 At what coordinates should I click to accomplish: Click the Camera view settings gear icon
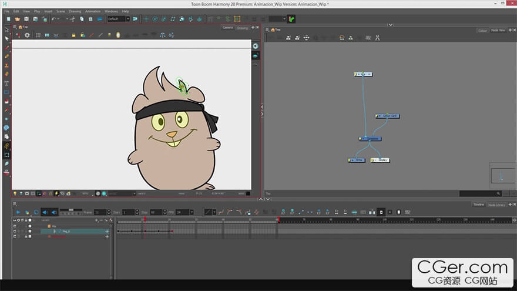click(x=27, y=35)
